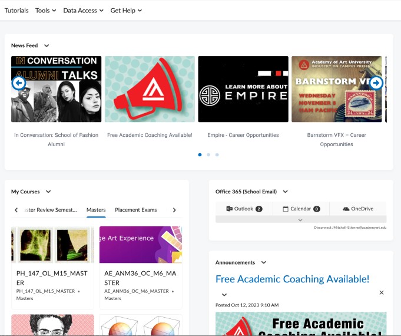Open the PH_147_OL_M15_MASTER course thumbnail
401x336 pixels.
[52, 245]
